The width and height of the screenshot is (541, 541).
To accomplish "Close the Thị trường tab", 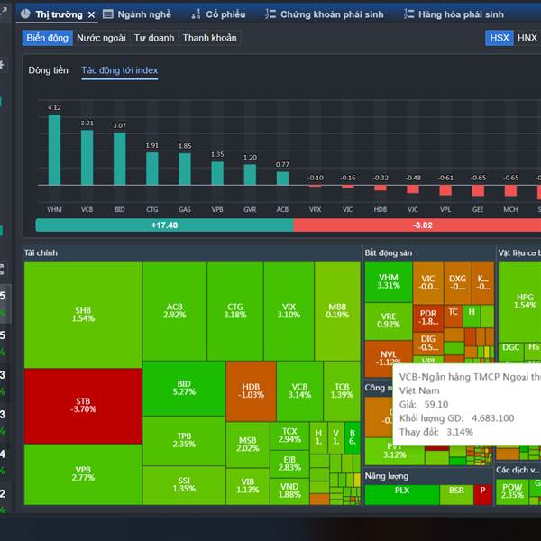I will pos(91,14).
